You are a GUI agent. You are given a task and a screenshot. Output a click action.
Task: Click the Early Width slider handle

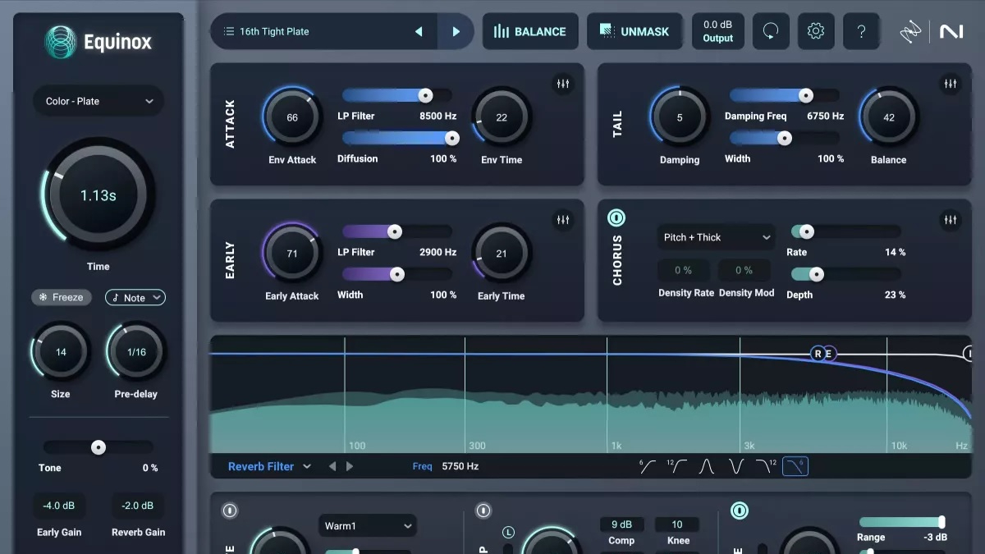click(x=397, y=274)
